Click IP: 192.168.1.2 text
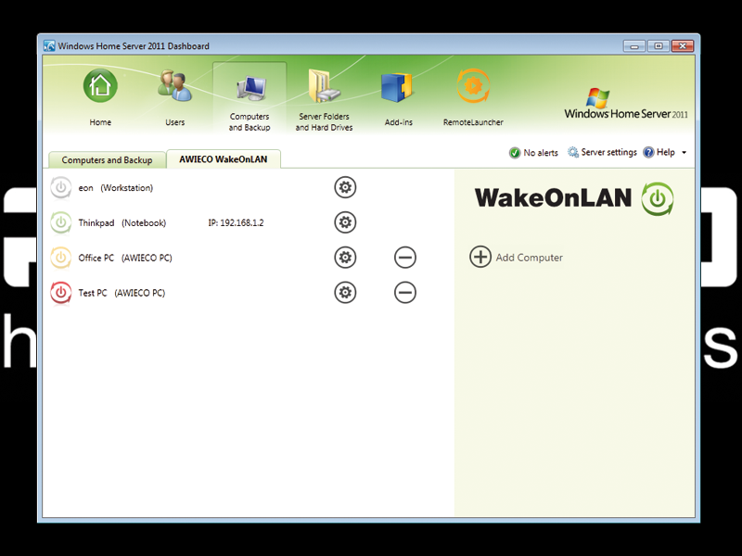Viewport: 742px width, 556px height. (236, 222)
